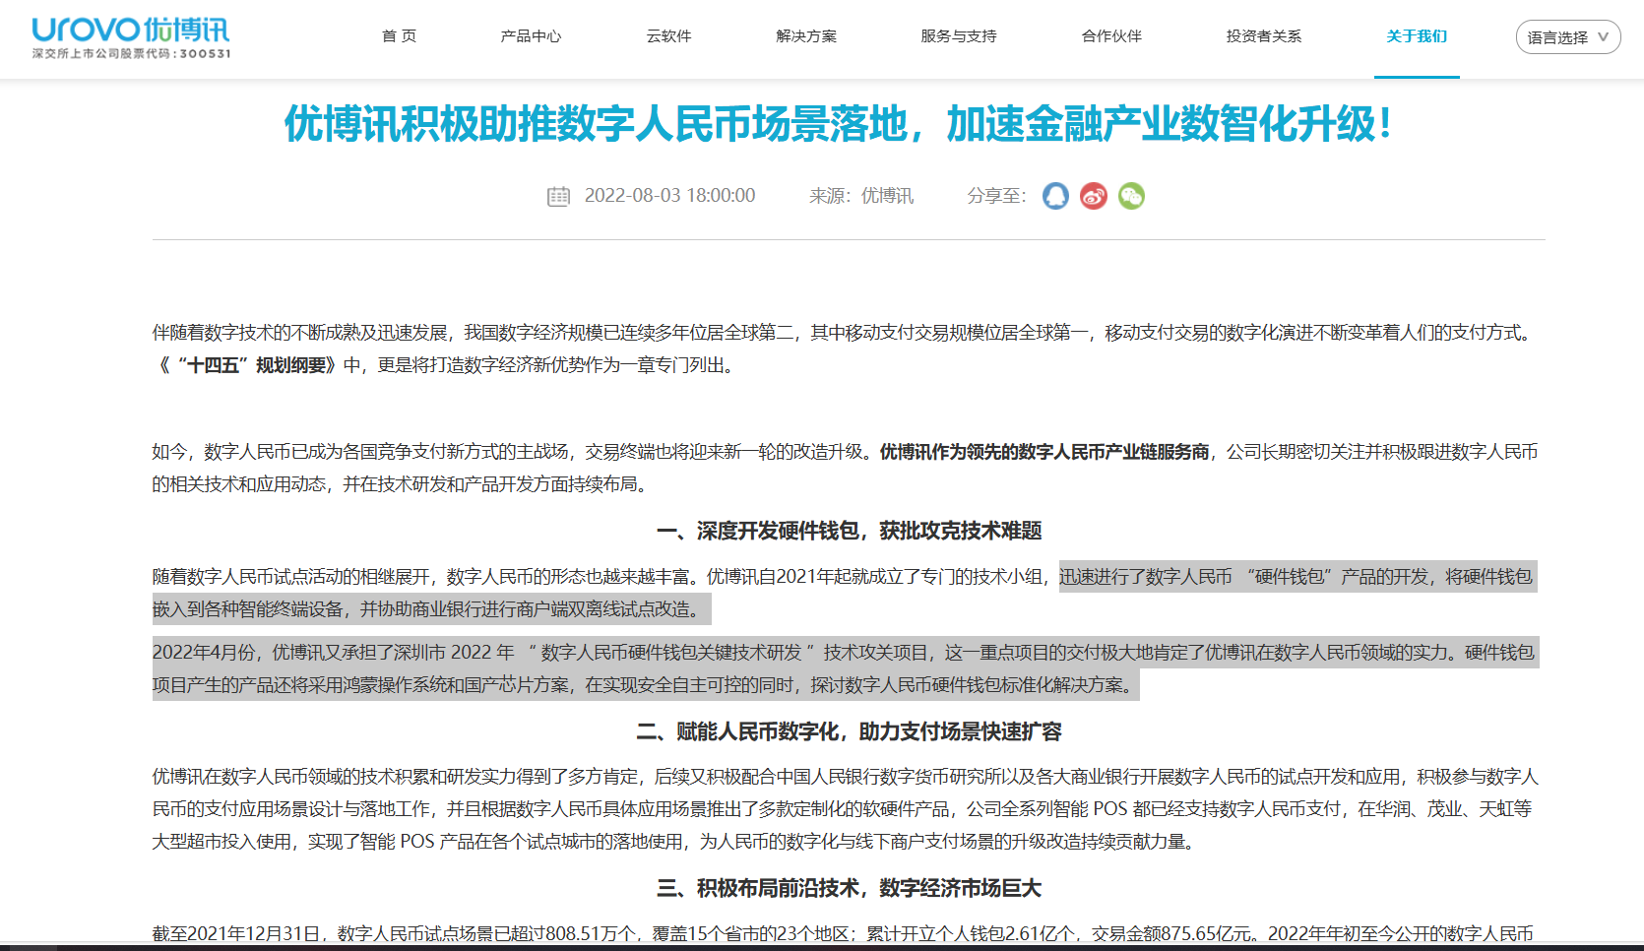
Task: Share the article to Weibo
Action: [1094, 196]
